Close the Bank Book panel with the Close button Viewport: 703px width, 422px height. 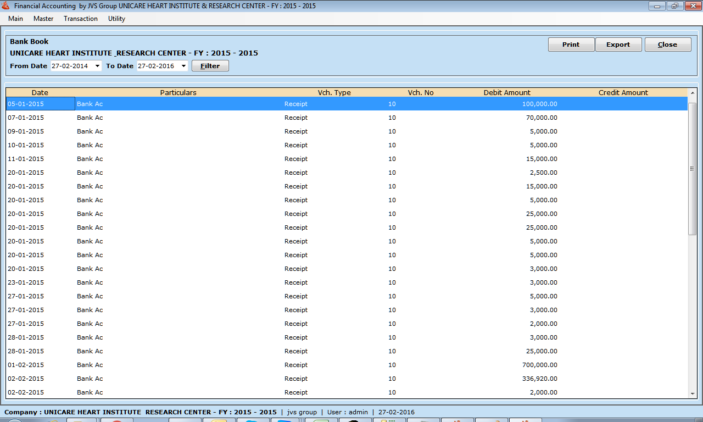pyautogui.click(x=667, y=45)
